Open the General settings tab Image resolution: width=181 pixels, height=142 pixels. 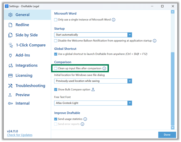click(x=27, y=15)
